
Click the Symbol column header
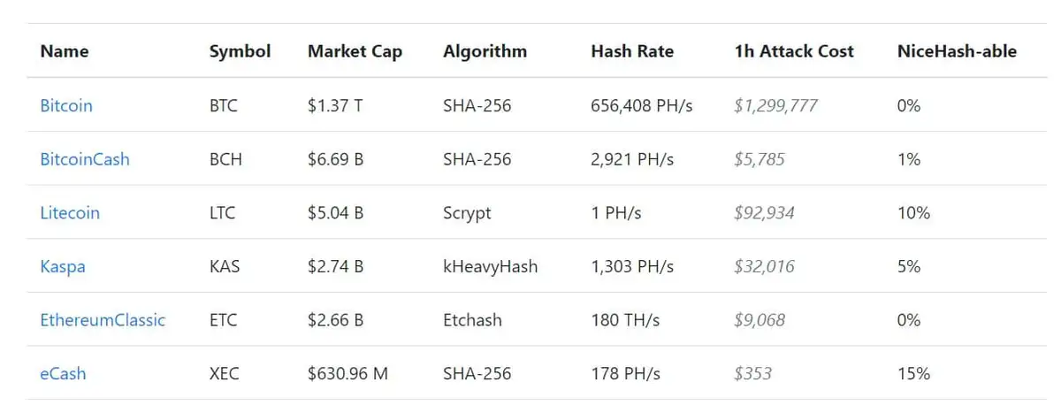point(240,51)
